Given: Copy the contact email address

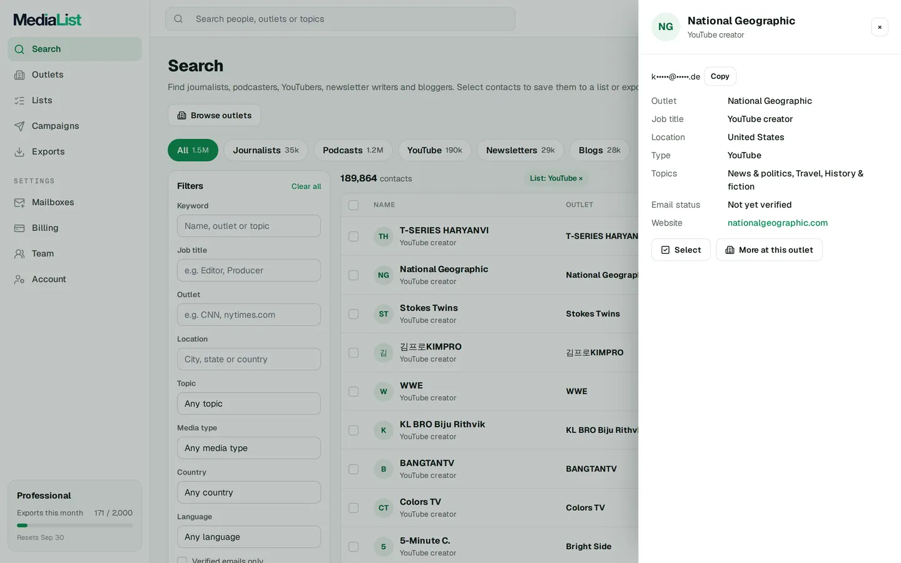Looking at the screenshot, I should (720, 76).
